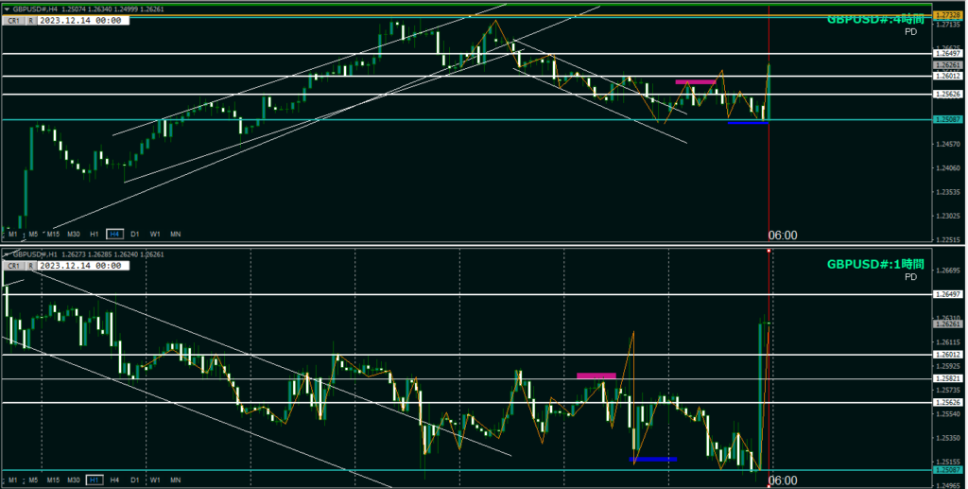Viewport: 968px width, 489px height.
Task: Click the magenta rectangle on the H1 chart
Action: coord(596,375)
